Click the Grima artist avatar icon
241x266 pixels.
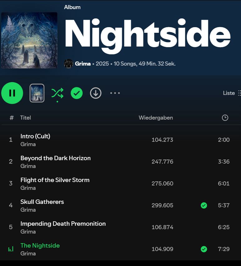pos(68,64)
